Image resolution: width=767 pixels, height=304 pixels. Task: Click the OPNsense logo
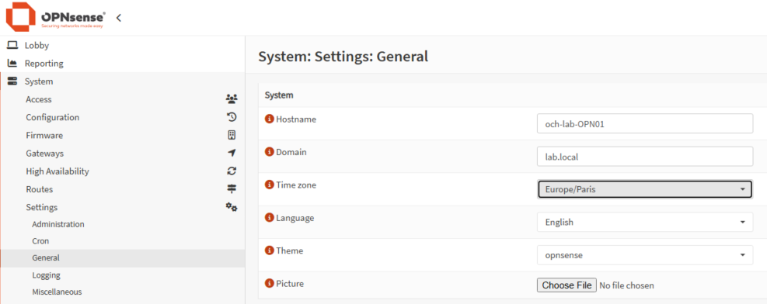click(x=56, y=18)
